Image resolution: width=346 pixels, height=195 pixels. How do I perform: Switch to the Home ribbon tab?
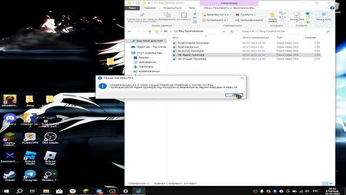[x=149, y=8]
